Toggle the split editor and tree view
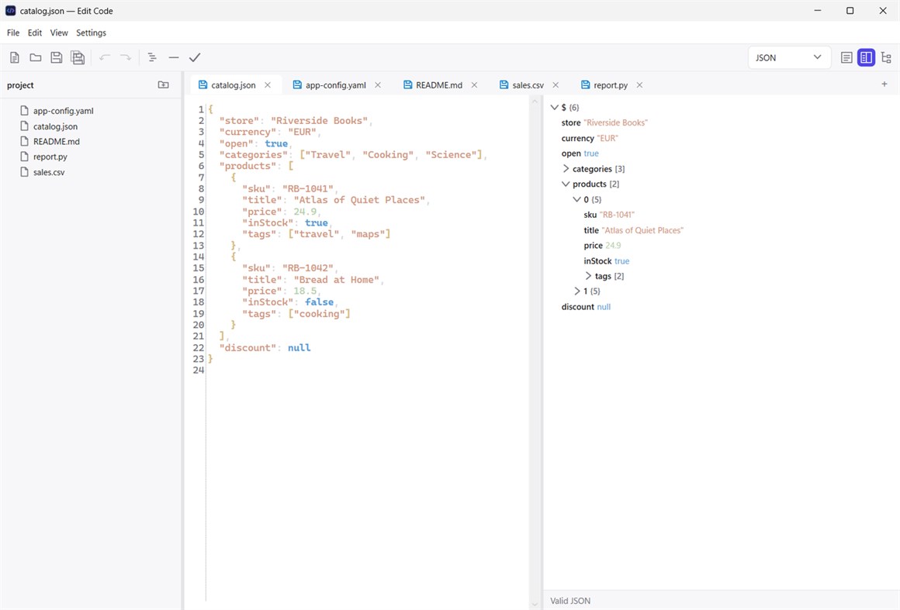Viewport: 900px width, 610px height. (866, 57)
